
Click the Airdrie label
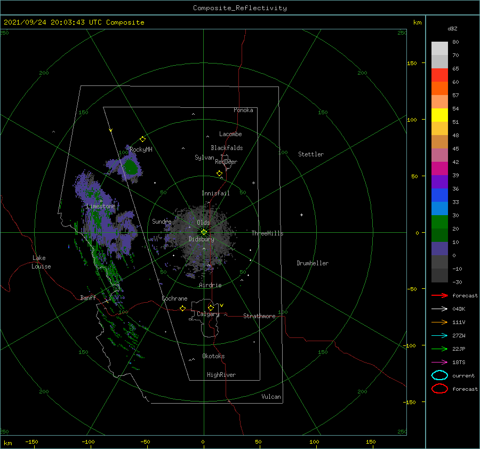[210, 285]
